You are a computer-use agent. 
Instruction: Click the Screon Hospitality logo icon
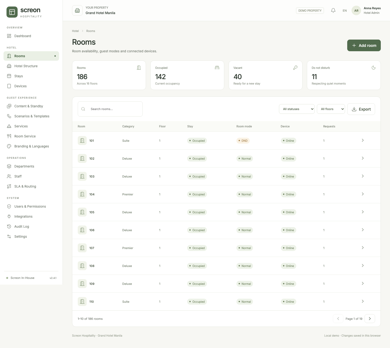point(12,12)
